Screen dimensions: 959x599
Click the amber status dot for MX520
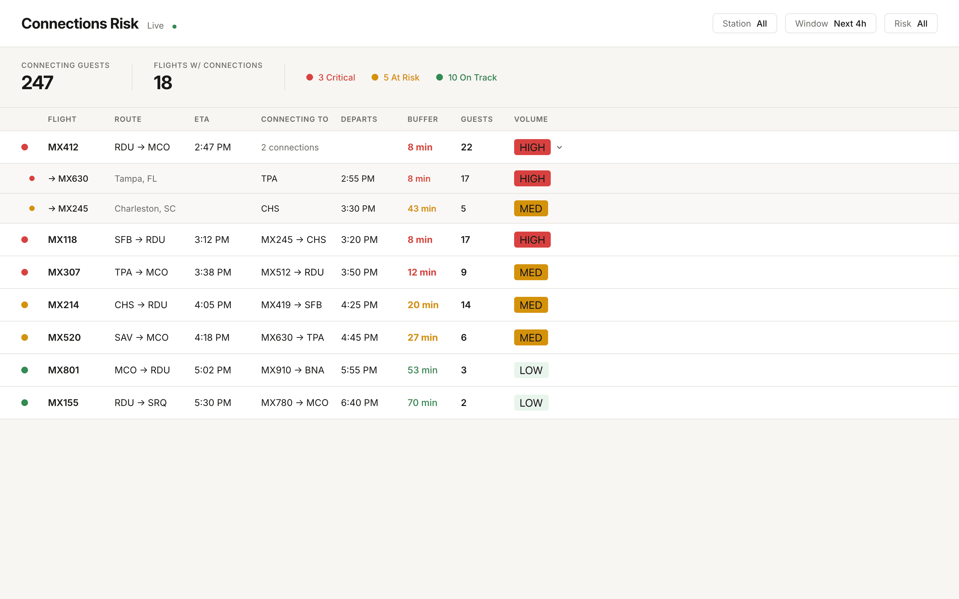25,337
